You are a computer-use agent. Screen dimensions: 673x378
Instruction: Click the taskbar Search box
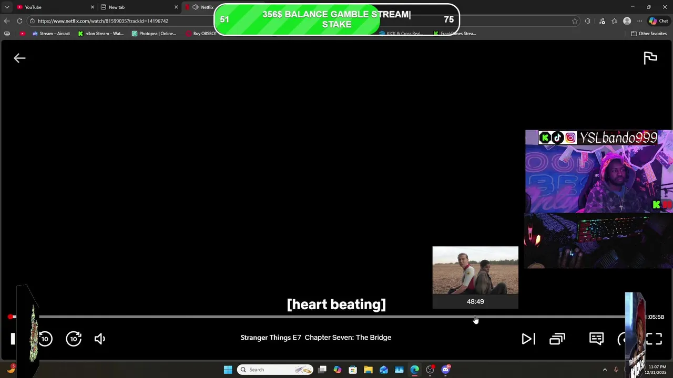tap(275, 370)
